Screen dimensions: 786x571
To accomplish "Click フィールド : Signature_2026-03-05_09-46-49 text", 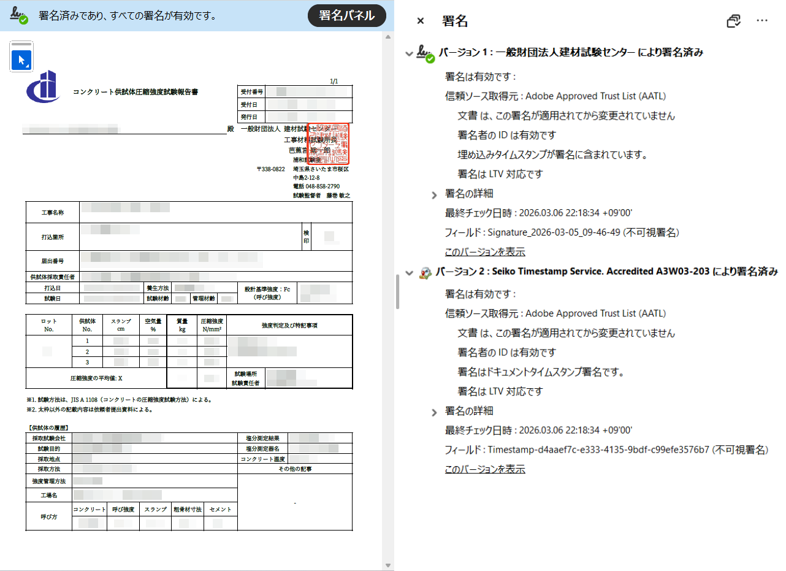I will [x=562, y=232].
